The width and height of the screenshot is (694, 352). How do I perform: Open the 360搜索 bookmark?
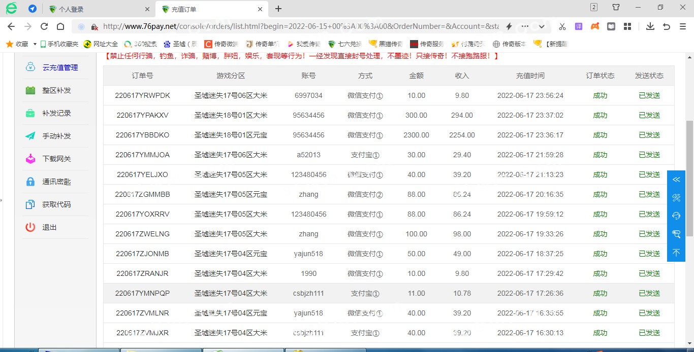click(141, 44)
